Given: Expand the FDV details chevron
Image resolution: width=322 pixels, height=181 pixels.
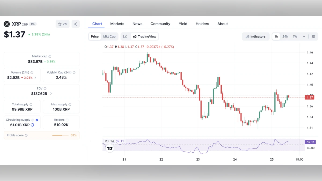Looking at the screenshot, I should pyautogui.click(x=51, y=94).
